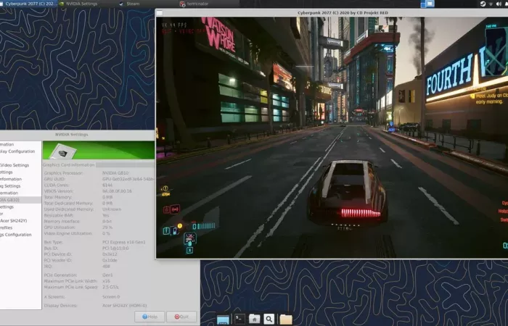Switch to Cyberpunk 2077 in the taskbar
Screen dimensions: 508x326
pos(29,4)
